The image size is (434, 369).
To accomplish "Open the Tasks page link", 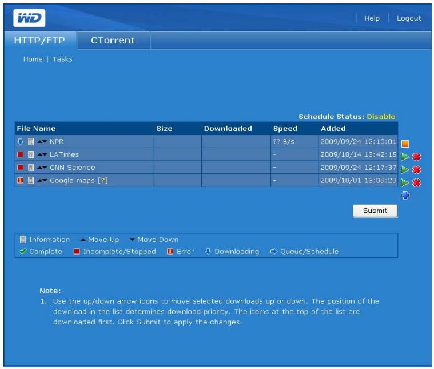I will pos(62,59).
